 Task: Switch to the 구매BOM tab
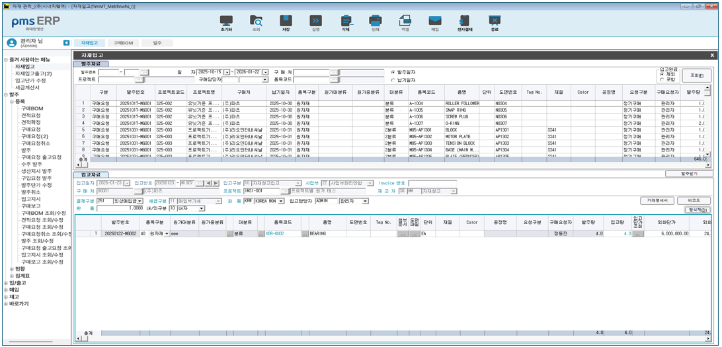point(123,42)
